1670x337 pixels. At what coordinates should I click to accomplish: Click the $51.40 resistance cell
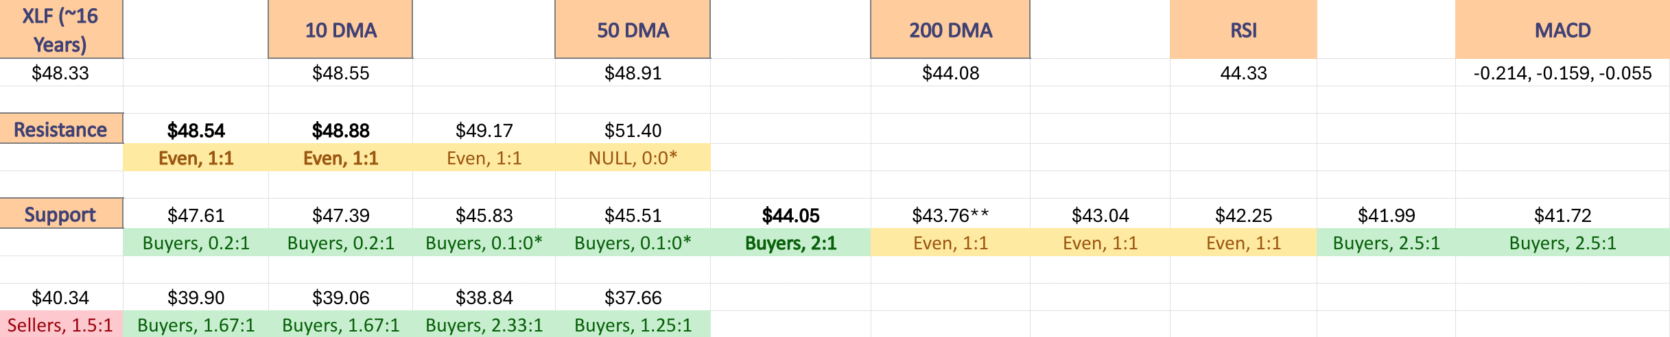[x=633, y=129]
